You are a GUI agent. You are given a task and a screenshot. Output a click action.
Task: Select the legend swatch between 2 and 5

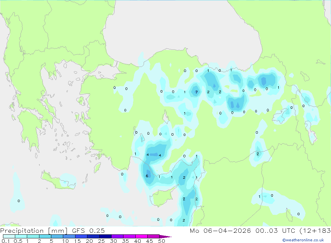[45, 236]
